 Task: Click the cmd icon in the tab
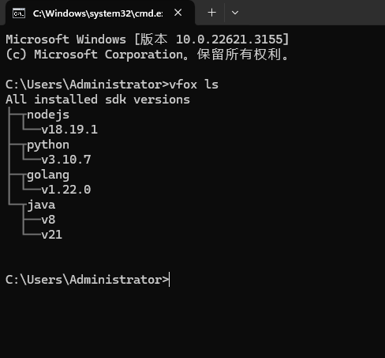(19, 13)
